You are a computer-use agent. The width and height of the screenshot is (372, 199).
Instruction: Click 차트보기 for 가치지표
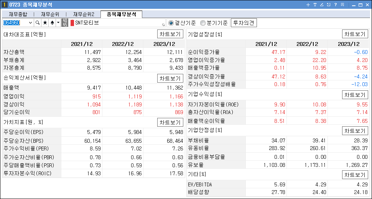point(170,122)
